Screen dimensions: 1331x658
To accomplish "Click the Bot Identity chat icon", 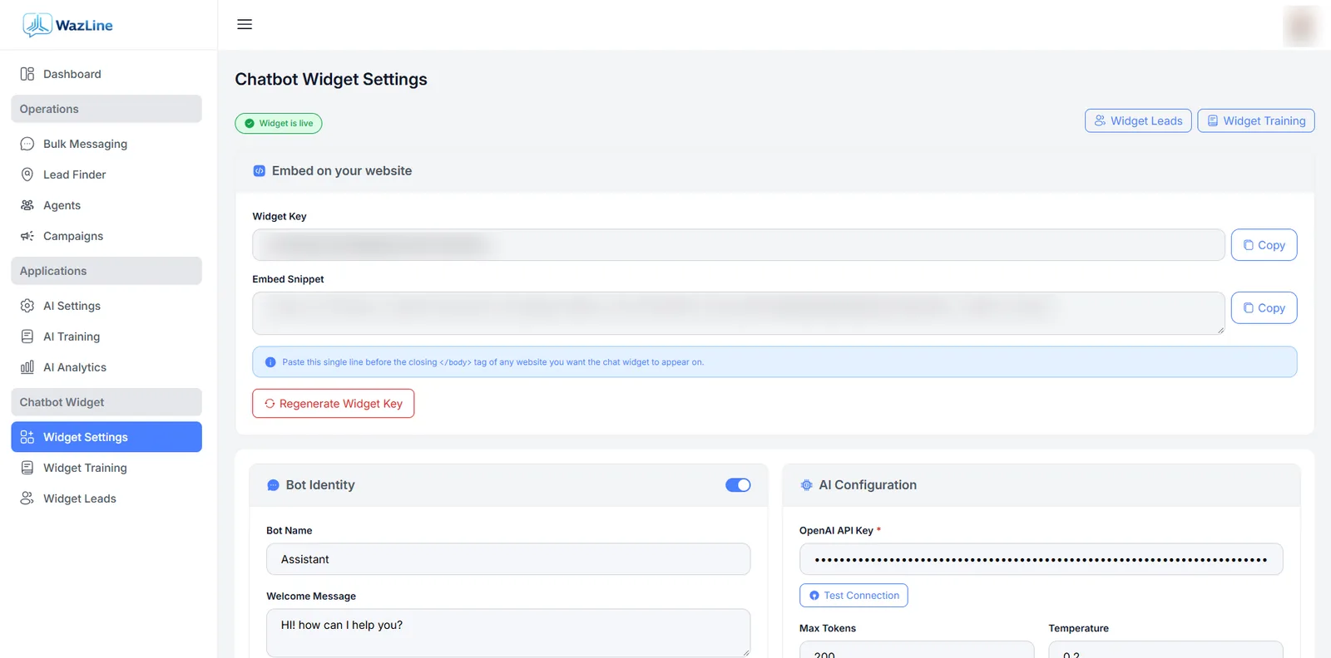I will click(273, 485).
